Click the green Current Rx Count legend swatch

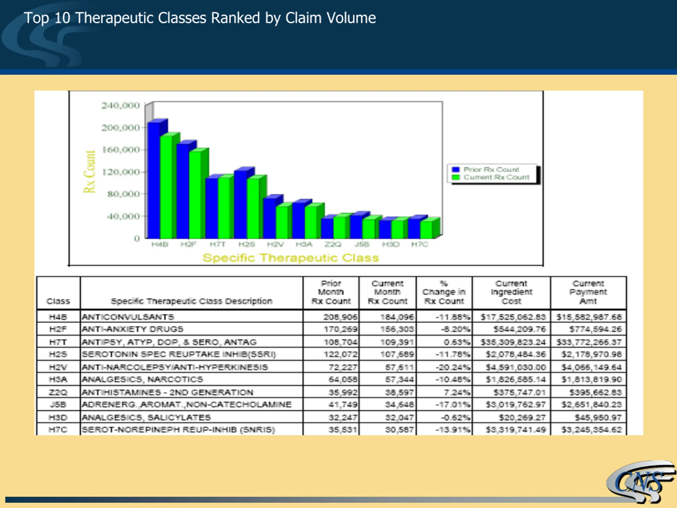456,177
